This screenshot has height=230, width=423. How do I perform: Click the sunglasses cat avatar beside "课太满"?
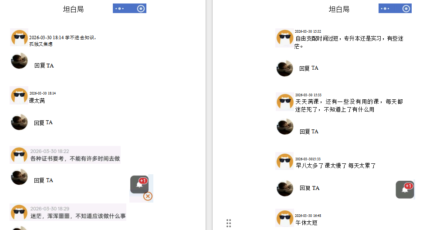19,95
